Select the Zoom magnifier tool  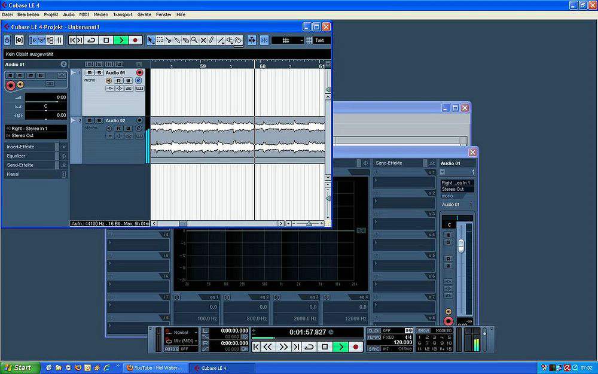click(x=194, y=40)
